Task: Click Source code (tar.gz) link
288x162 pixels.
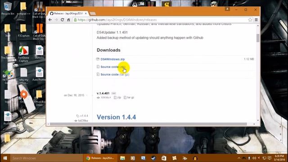Action: tap(115, 74)
